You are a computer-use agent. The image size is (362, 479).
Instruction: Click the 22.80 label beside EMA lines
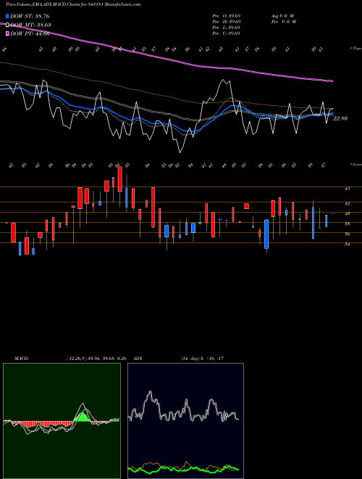tap(340, 118)
